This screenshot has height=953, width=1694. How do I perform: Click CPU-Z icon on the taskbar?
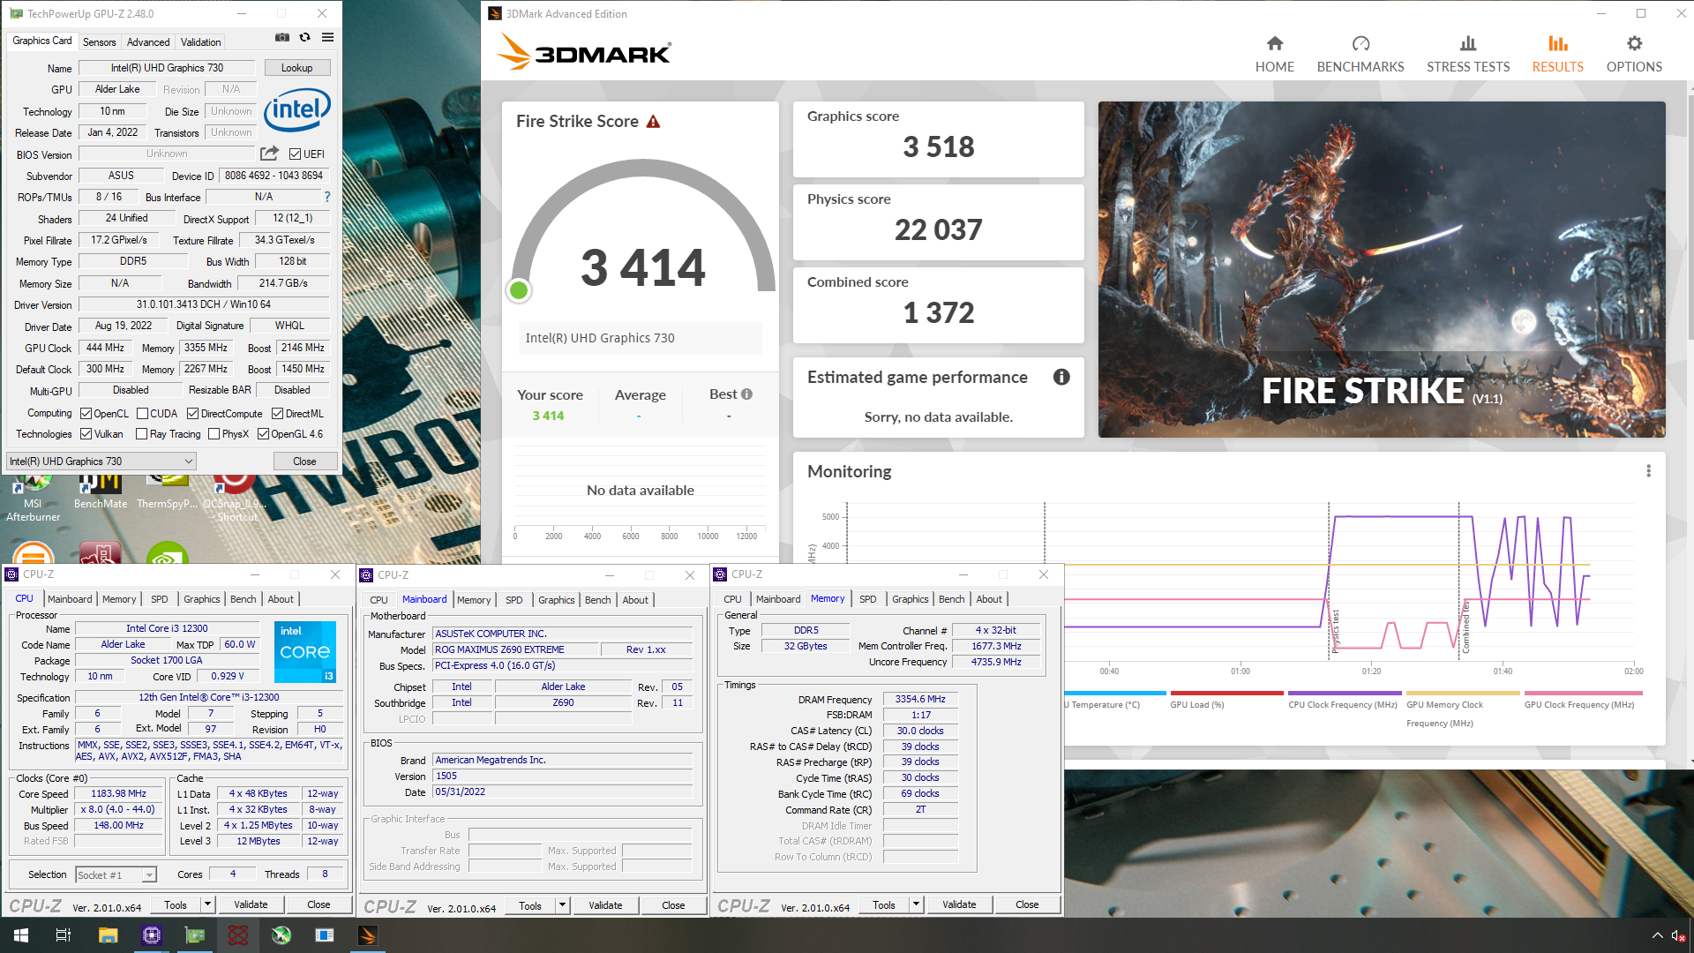coord(152,934)
